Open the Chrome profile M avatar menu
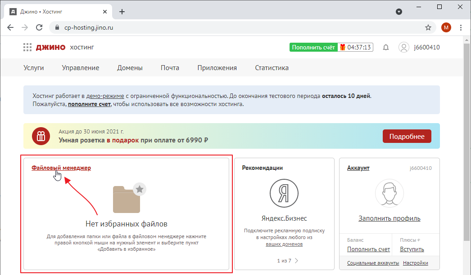 coord(446,27)
